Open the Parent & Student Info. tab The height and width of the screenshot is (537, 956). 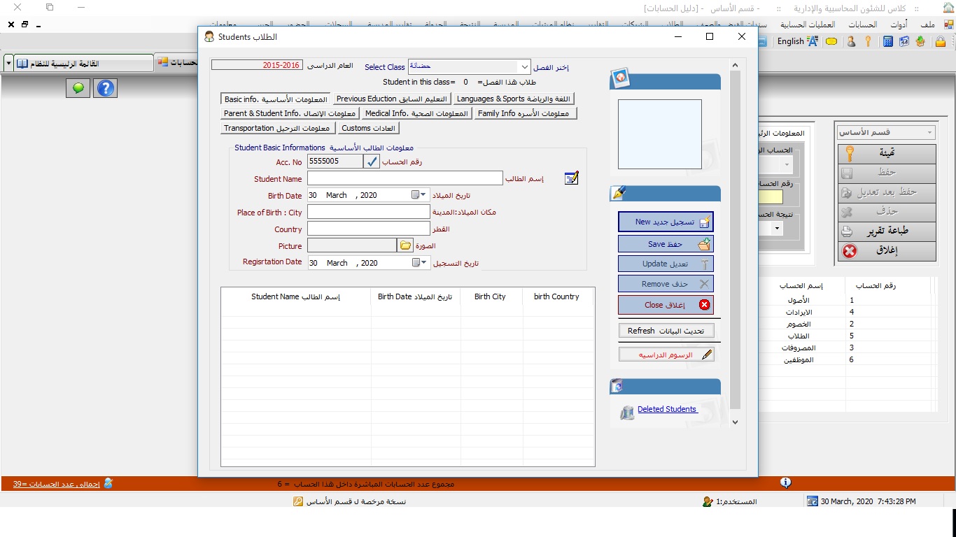290,113
